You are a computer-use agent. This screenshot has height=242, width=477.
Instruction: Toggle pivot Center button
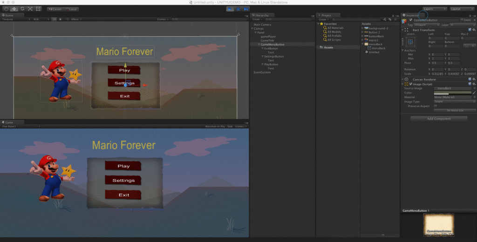point(55,9)
